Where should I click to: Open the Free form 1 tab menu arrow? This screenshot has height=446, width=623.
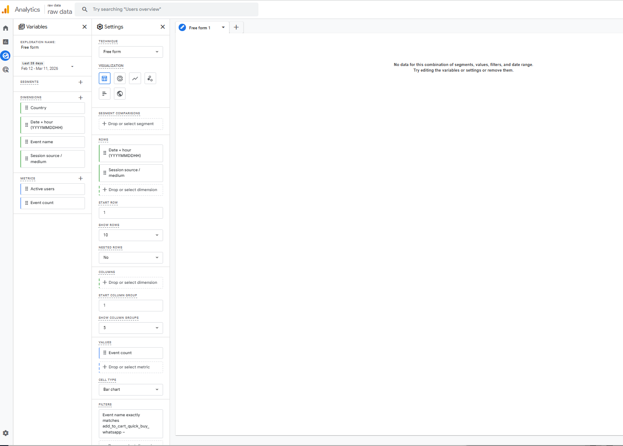[x=223, y=28]
